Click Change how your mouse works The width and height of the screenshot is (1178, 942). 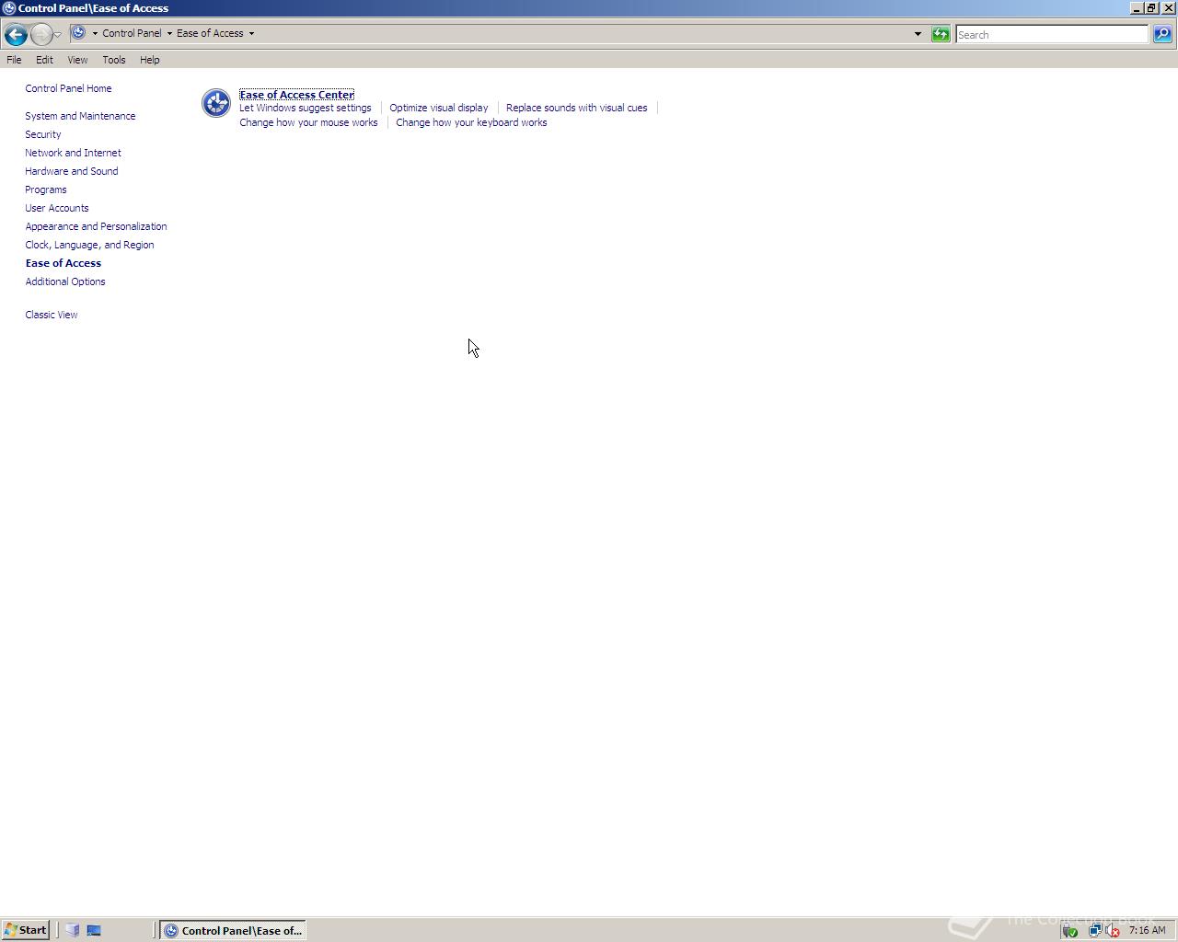click(308, 122)
